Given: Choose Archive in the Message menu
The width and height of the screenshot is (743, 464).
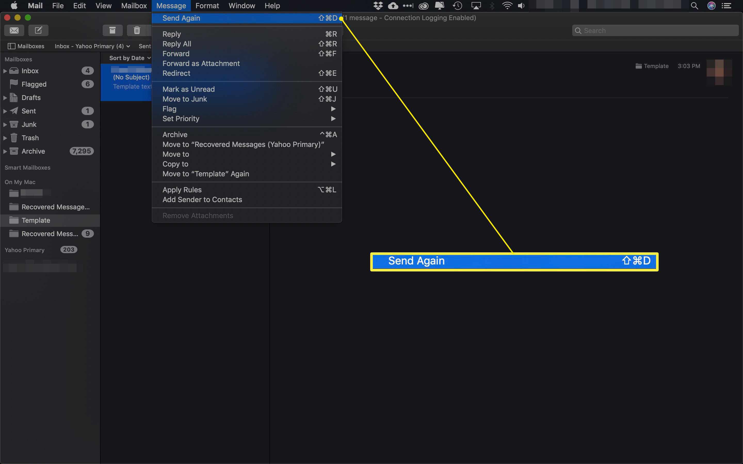Looking at the screenshot, I should click(247, 135).
